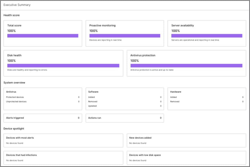Click the Alerts triggered label
This screenshot has height=167, width=250.
(x=15, y=118)
